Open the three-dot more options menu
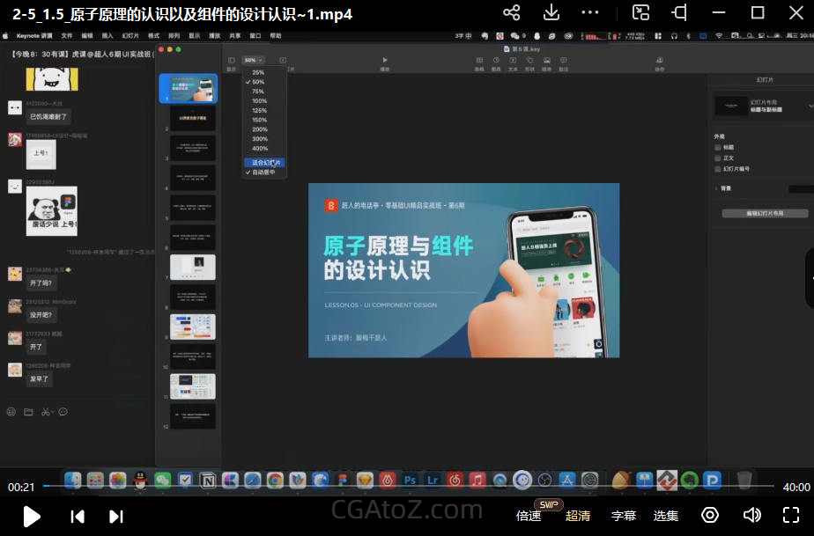This screenshot has width=814, height=536. tap(590, 12)
